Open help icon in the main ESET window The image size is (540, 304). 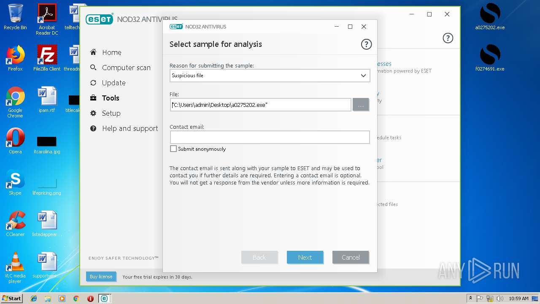tap(448, 38)
